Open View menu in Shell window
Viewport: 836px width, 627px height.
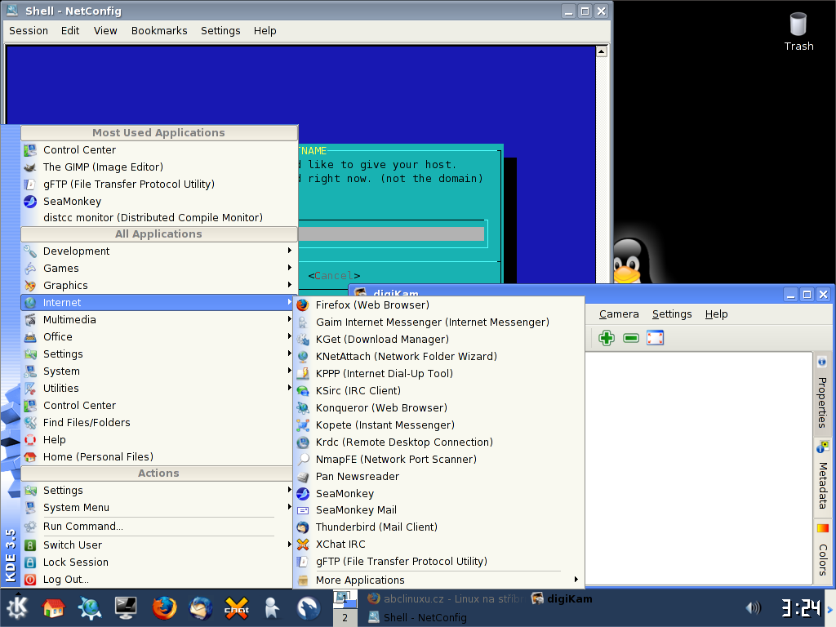pos(105,31)
